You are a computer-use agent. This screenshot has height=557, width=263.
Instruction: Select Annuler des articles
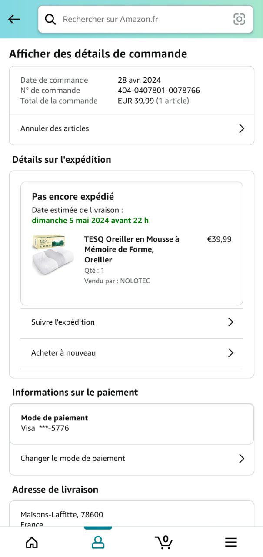pos(55,128)
